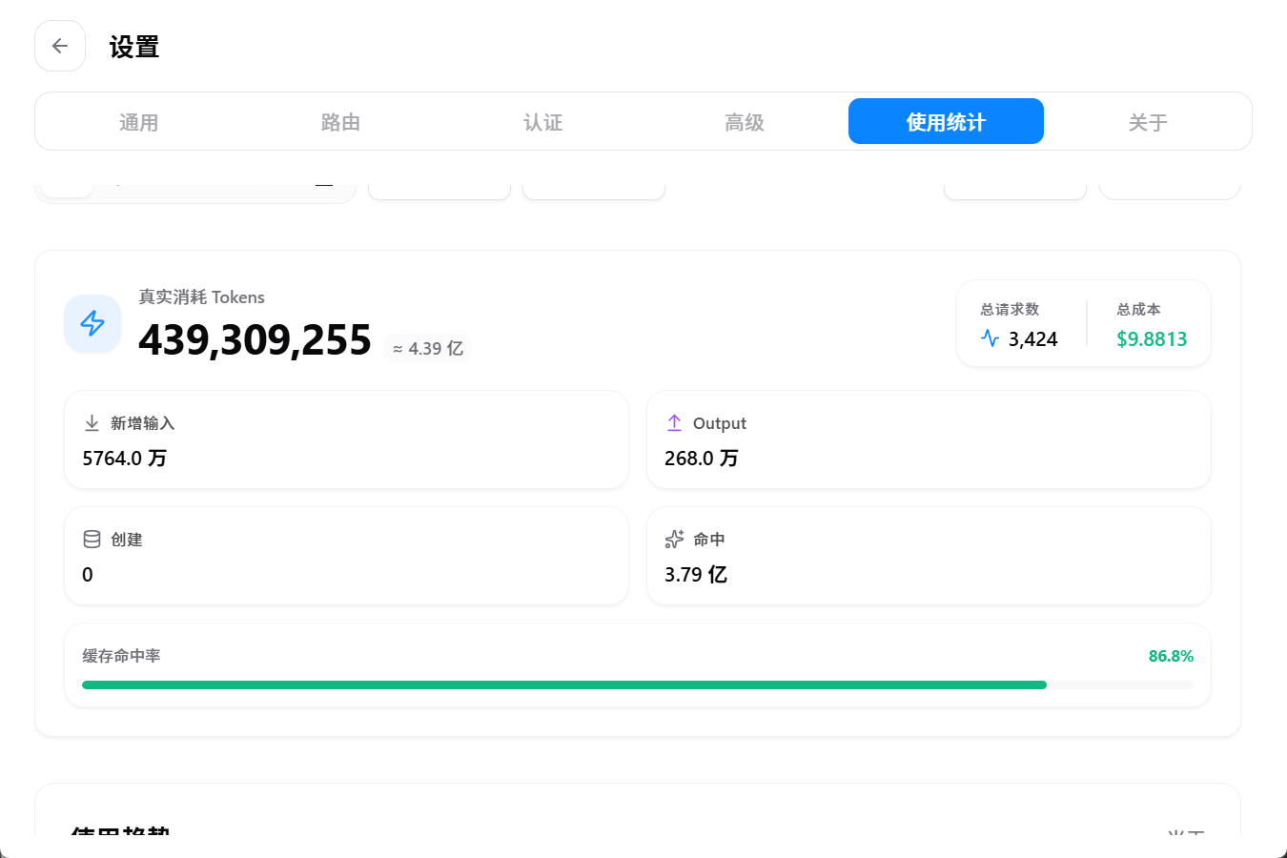Click the pulse icon beside 3,424
1287x858 pixels.
990,338
